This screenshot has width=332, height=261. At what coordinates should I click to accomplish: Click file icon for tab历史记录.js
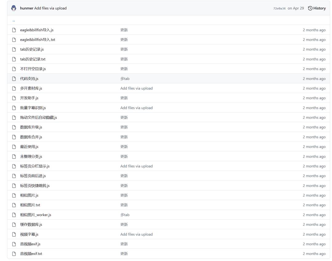pyautogui.click(x=14, y=49)
